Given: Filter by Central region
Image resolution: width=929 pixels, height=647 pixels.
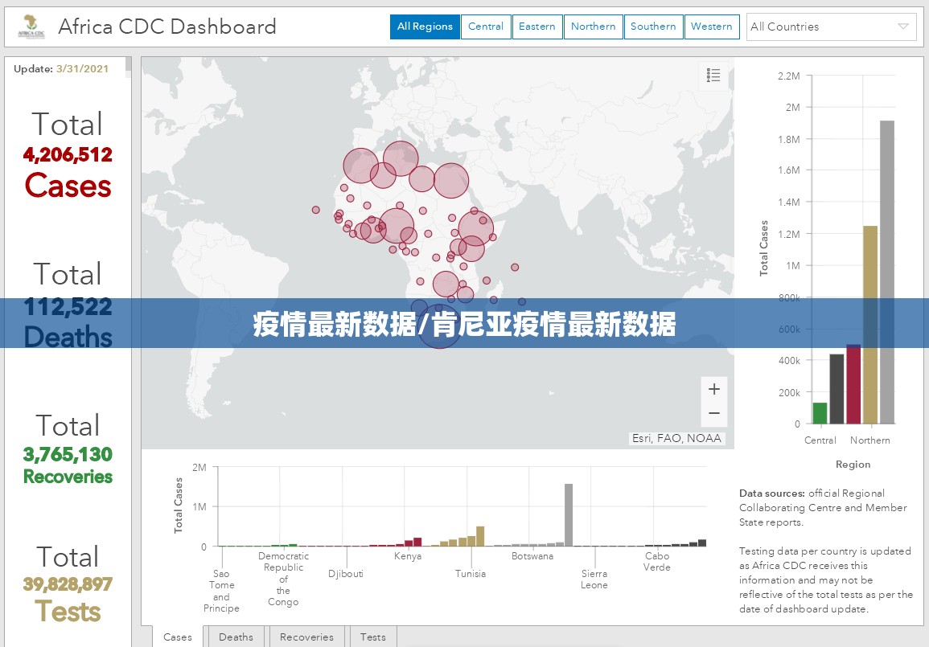Looking at the screenshot, I should pyautogui.click(x=486, y=27).
